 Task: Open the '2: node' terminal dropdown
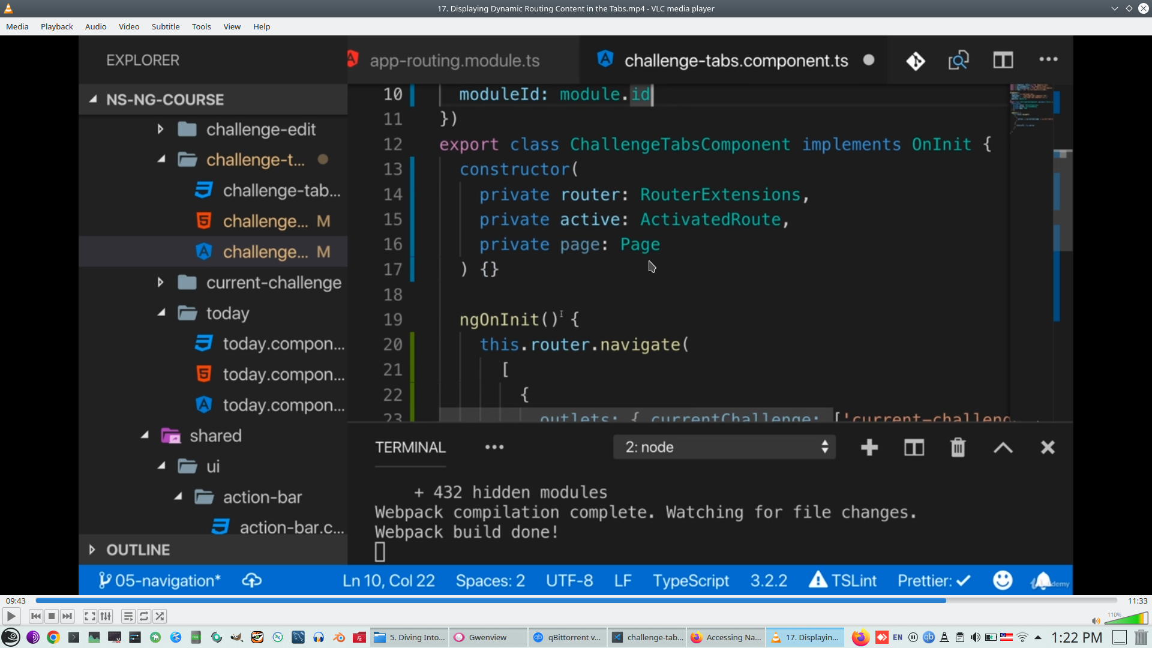(x=724, y=447)
